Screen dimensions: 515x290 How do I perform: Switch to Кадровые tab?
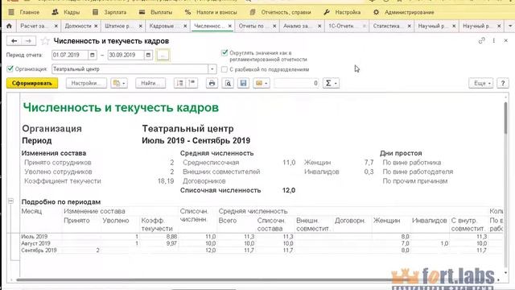click(162, 26)
